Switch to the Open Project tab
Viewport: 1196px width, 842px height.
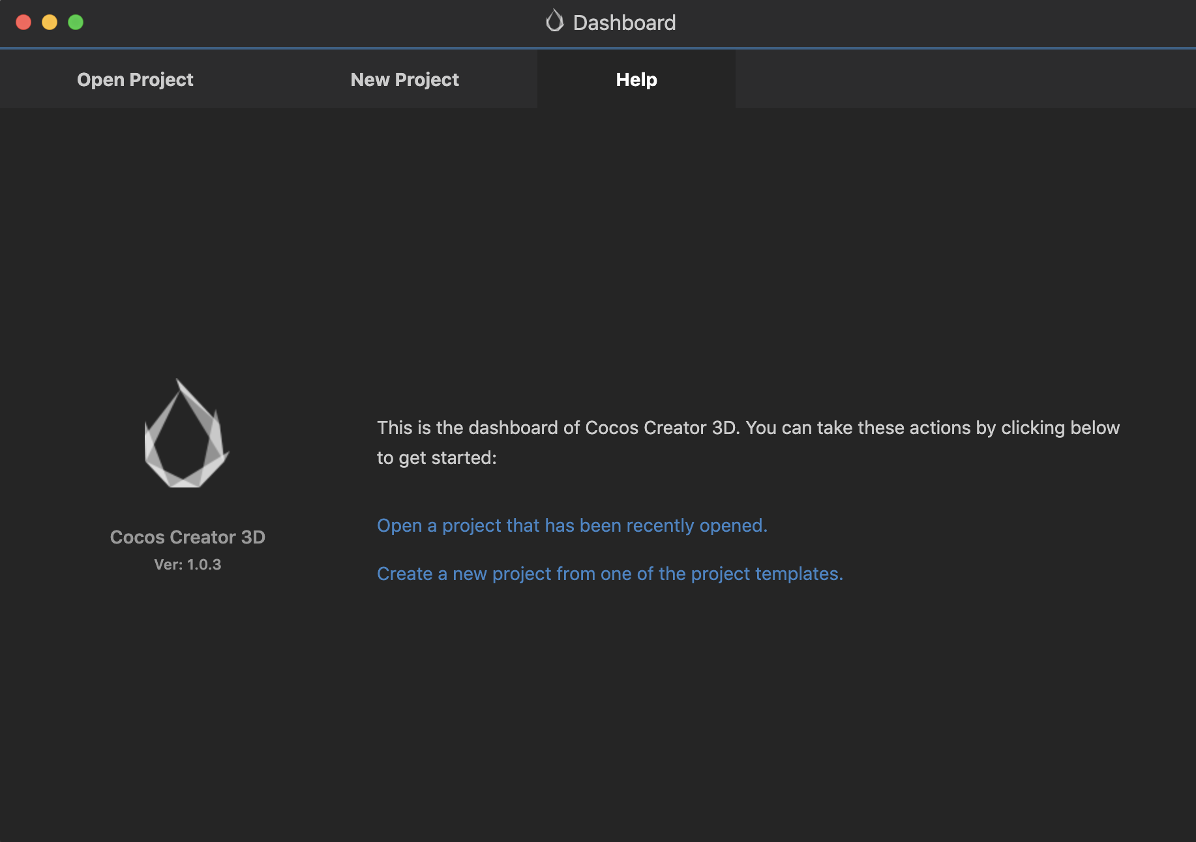pos(135,80)
